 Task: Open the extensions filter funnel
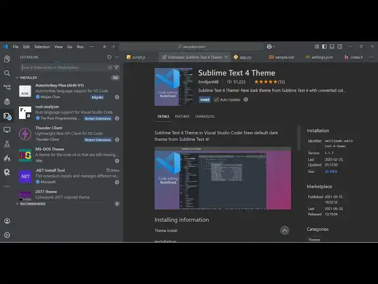click(116, 67)
